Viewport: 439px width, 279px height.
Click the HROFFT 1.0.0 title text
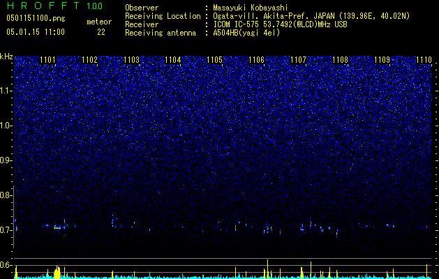(54, 6)
